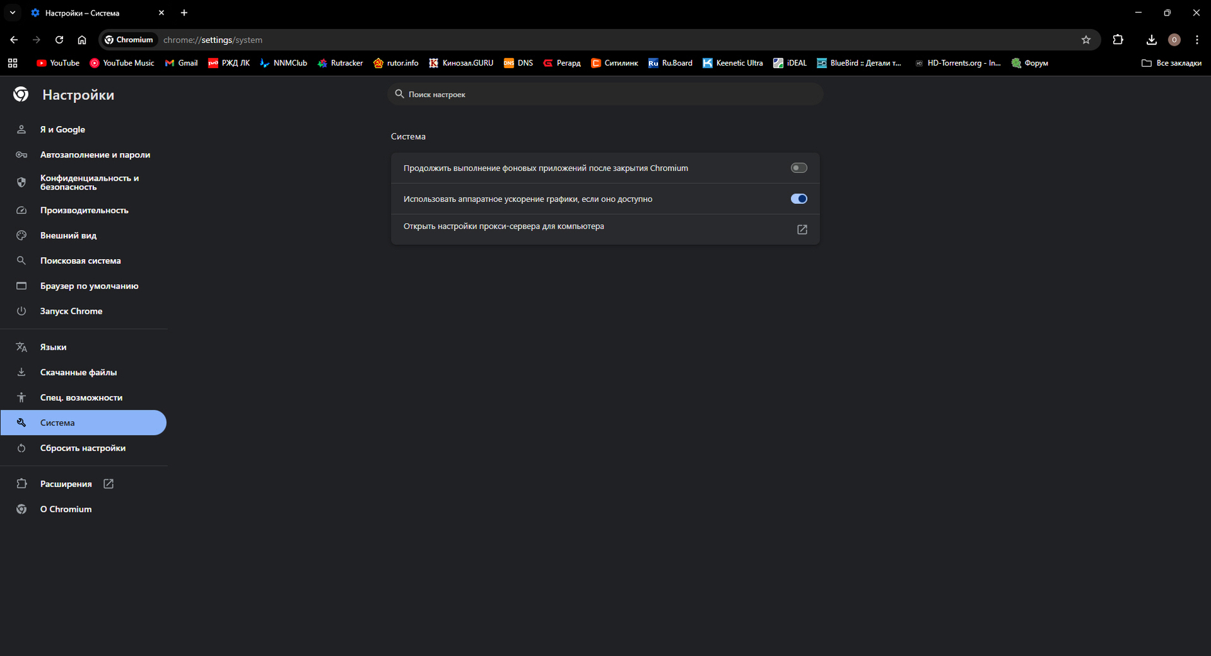Image resolution: width=1211 pixels, height=656 pixels.
Task: Open the apps grid in bookmarks bar
Action: 13,63
